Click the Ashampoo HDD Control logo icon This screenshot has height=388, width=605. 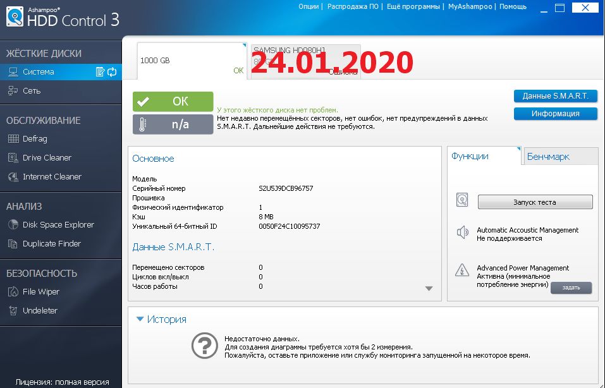pyautogui.click(x=15, y=16)
